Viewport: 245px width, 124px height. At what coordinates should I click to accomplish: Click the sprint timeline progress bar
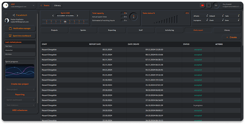65,22
